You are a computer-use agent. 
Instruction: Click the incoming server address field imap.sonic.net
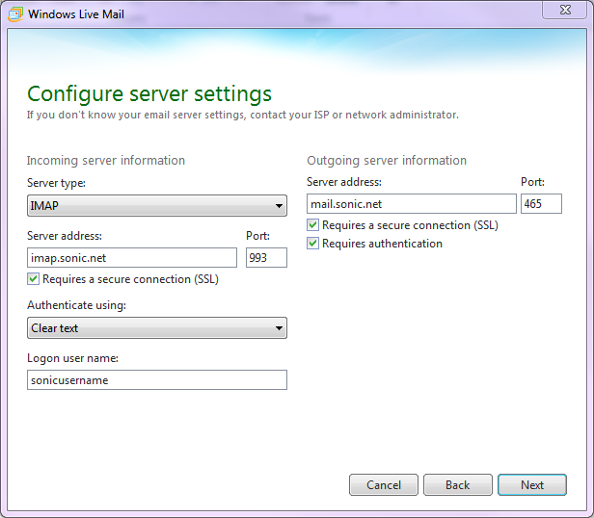click(x=132, y=258)
